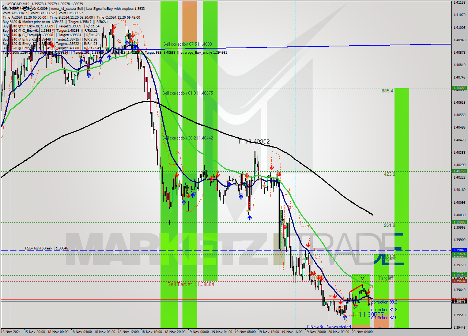Image resolution: width=468 pixels, height=336 pixels.
Task: Click the '0 New Buy Wave started' text
Action: pos(329,327)
